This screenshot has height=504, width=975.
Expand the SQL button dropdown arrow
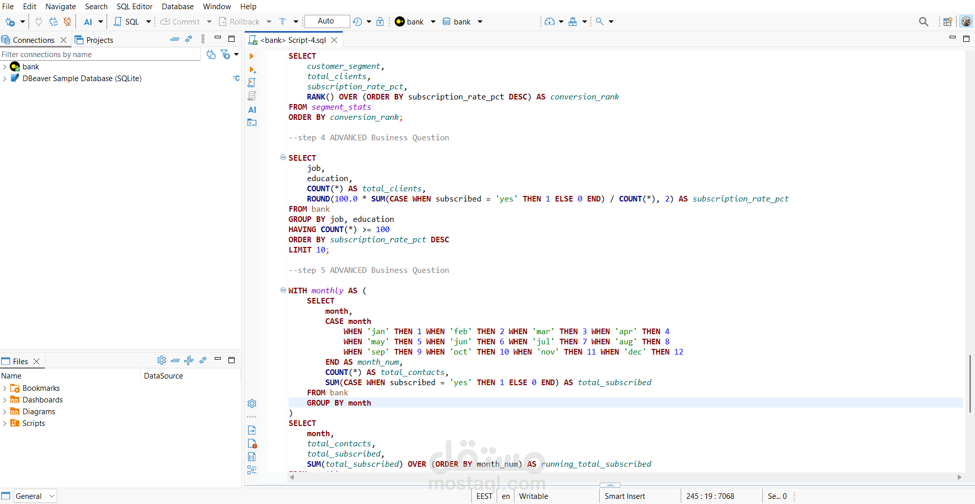coord(148,22)
